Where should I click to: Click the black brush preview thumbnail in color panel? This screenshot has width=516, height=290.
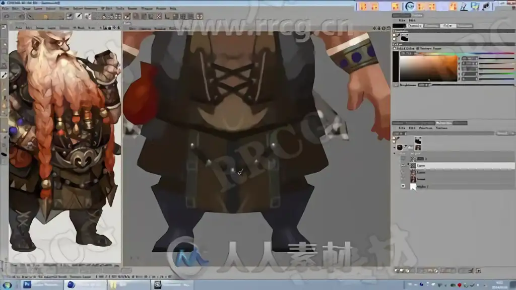click(405, 38)
